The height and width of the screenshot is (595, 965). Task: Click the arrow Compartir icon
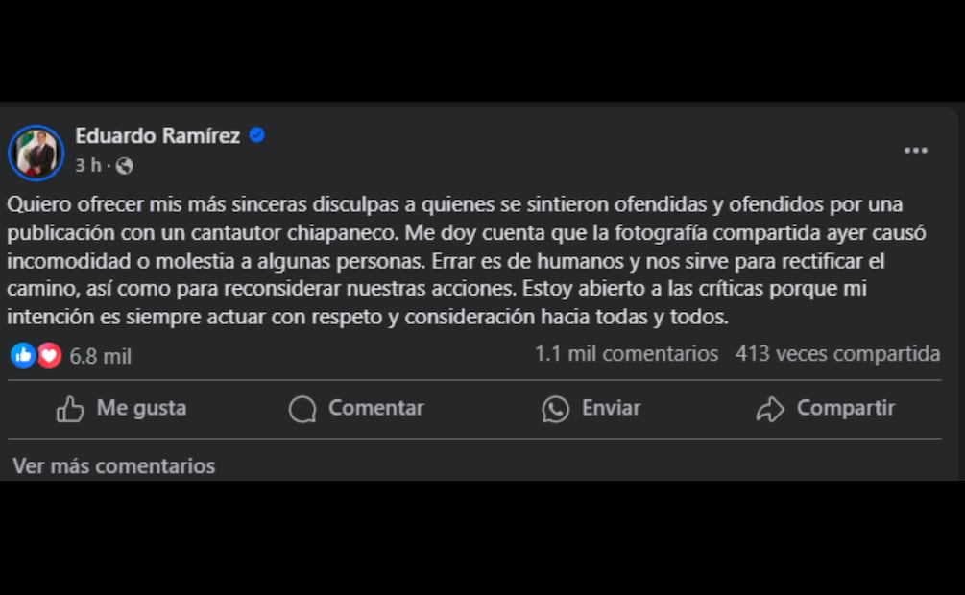(770, 410)
